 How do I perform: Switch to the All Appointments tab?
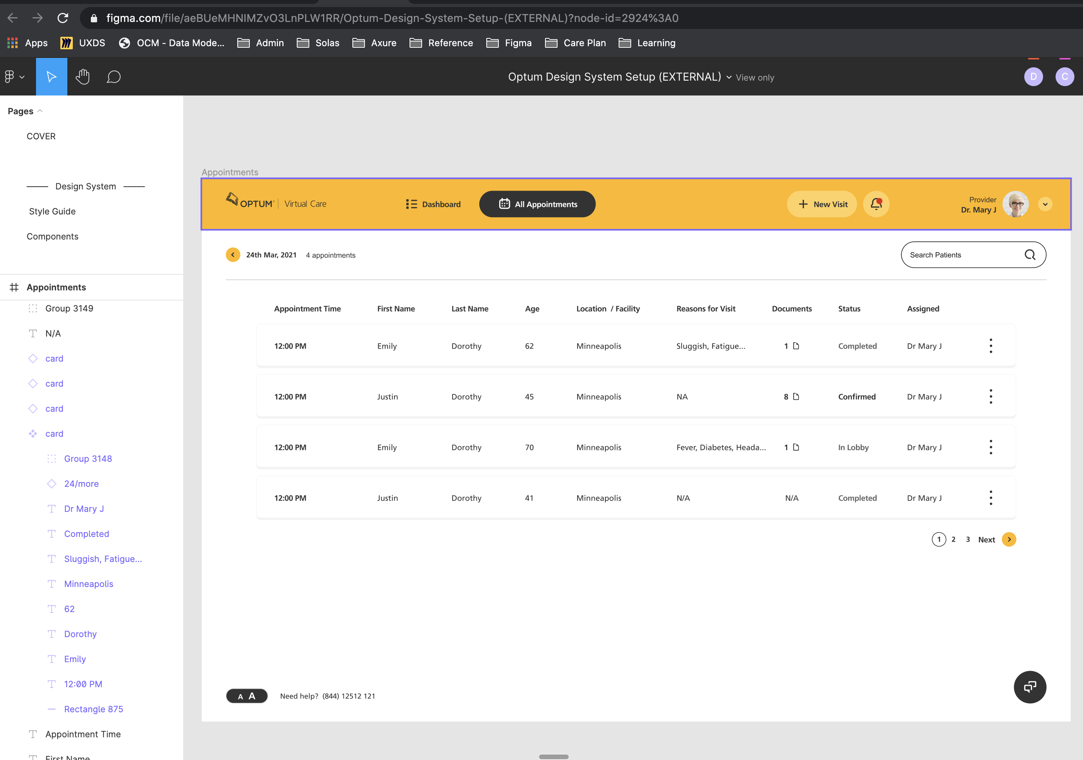(537, 204)
